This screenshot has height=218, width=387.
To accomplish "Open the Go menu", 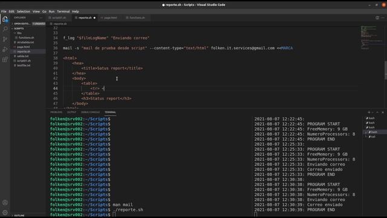I will pyautogui.click(x=44, y=12).
